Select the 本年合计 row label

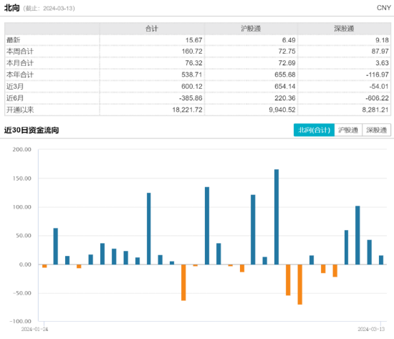click(x=20, y=75)
